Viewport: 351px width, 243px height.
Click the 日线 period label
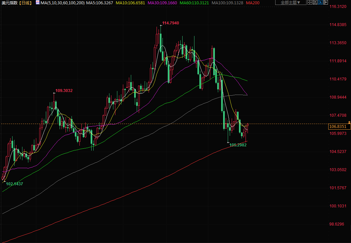25,3
